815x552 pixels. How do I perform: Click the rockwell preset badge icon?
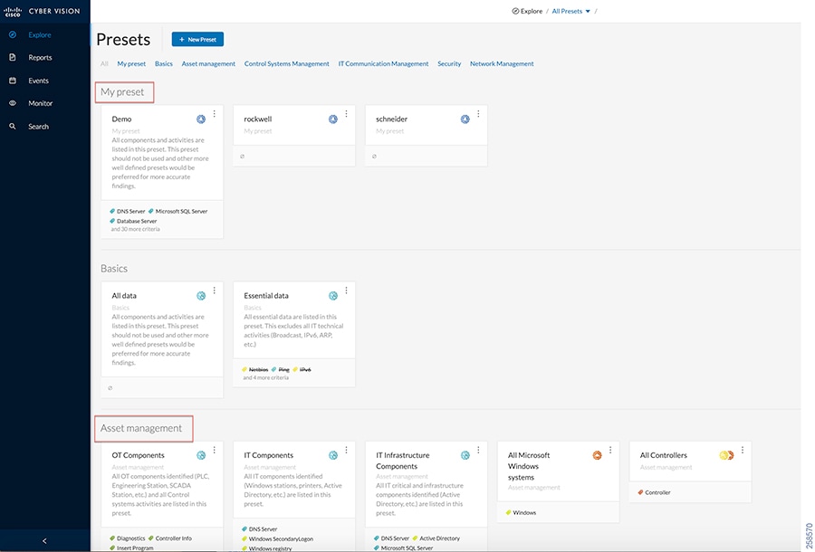tap(333, 119)
